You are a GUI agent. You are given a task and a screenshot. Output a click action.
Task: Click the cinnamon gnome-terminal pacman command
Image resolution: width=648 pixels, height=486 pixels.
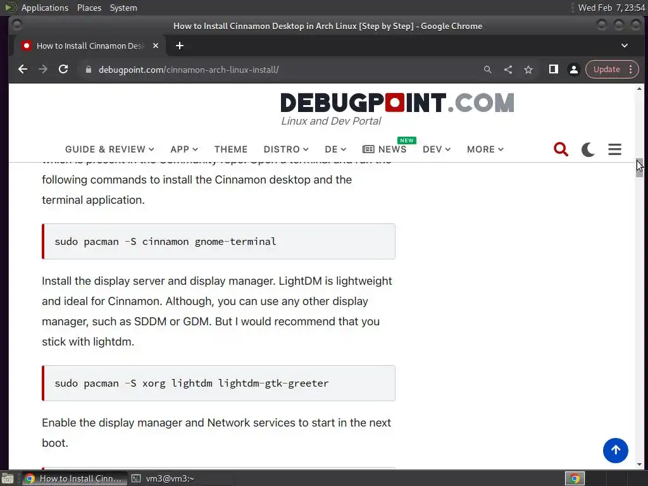(165, 241)
